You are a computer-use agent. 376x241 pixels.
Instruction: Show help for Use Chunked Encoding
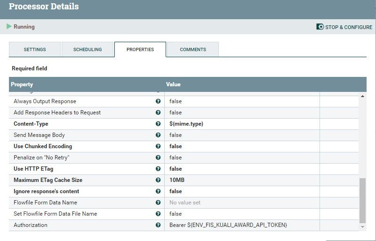[x=158, y=146]
